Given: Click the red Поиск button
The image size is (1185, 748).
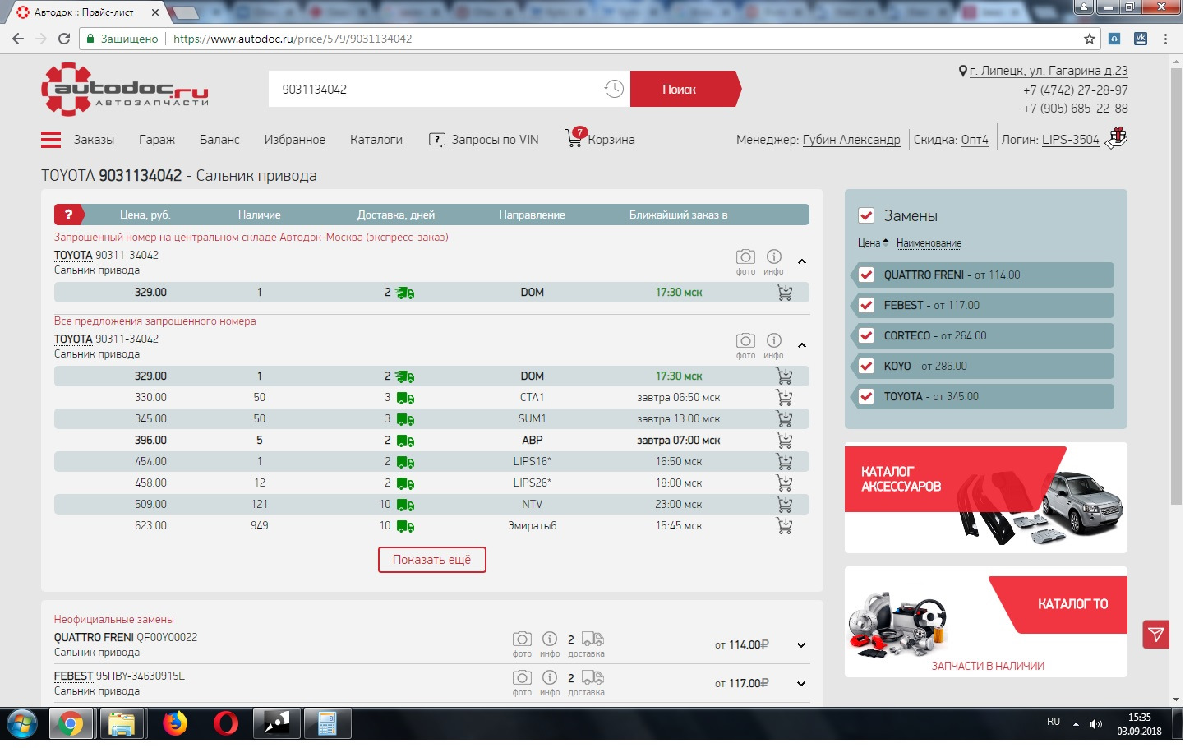Looking at the screenshot, I should click(x=684, y=90).
